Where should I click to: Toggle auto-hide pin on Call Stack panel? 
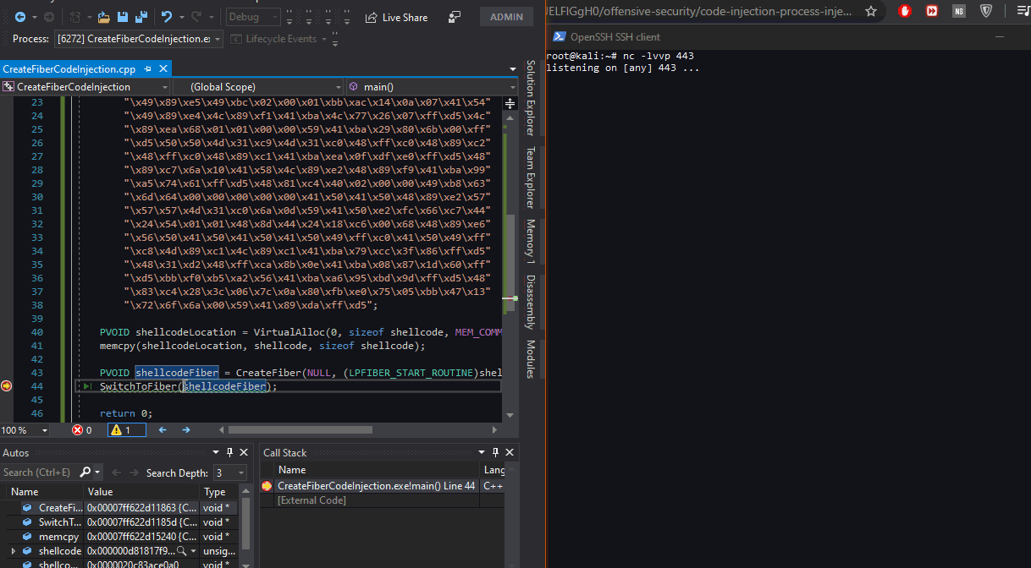click(496, 453)
